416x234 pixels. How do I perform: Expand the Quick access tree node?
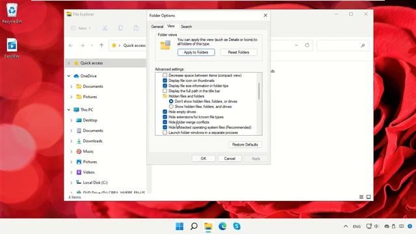click(x=69, y=63)
